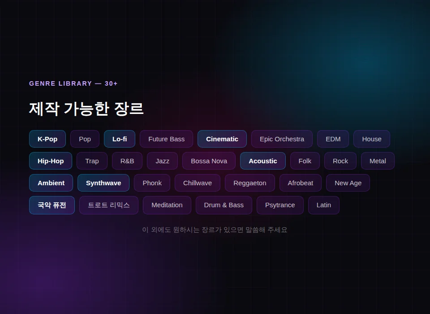Click the 트로트 리믹스 genre tag
This screenshot has height=314, width=430.
pyautogui.click(x=109, y=205)
